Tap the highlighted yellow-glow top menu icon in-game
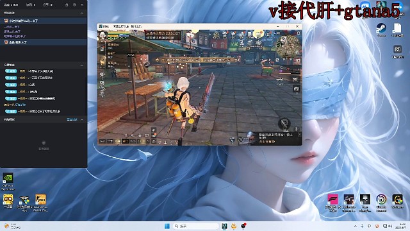 259,34
